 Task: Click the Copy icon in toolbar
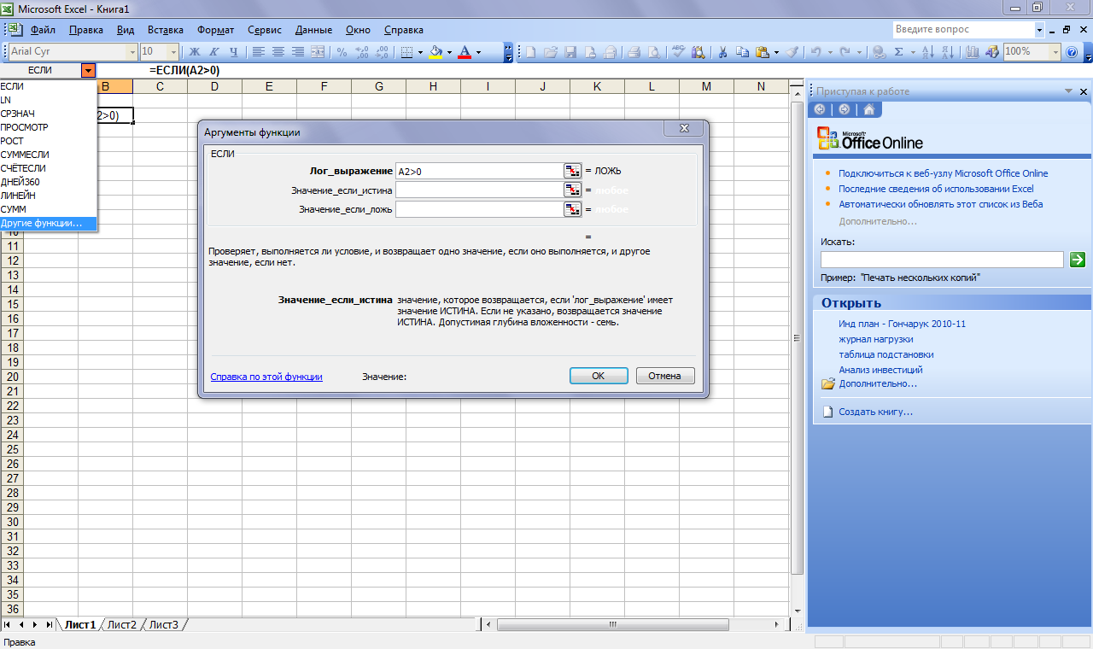(743, 51)
